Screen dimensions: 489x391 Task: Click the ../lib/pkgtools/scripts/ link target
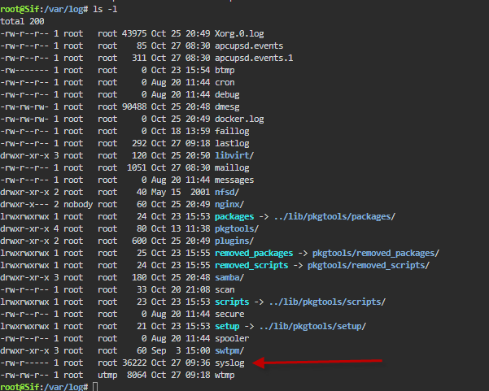(x=327, y=302)
